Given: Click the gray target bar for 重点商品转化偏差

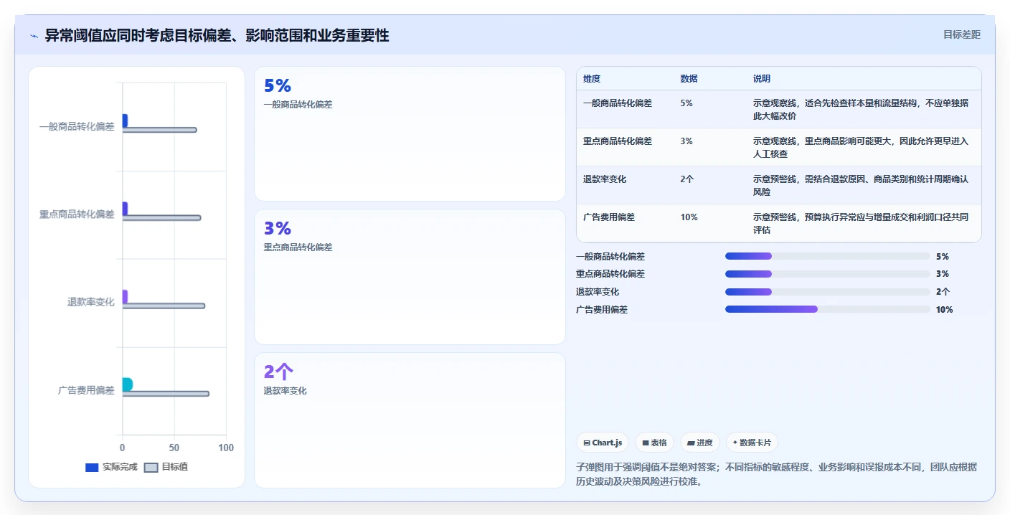Looking at the screenshot, I should (x=161, y=218).
